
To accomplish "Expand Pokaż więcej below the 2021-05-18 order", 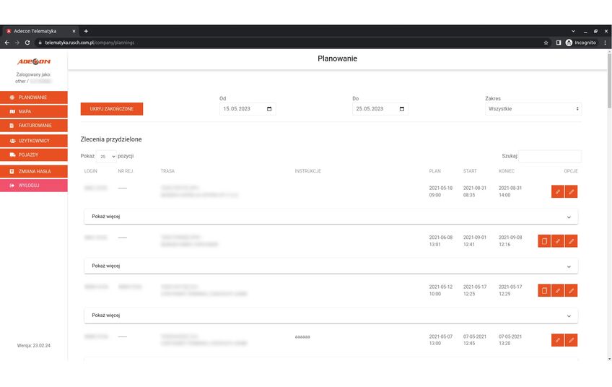I will click(331, 217).
